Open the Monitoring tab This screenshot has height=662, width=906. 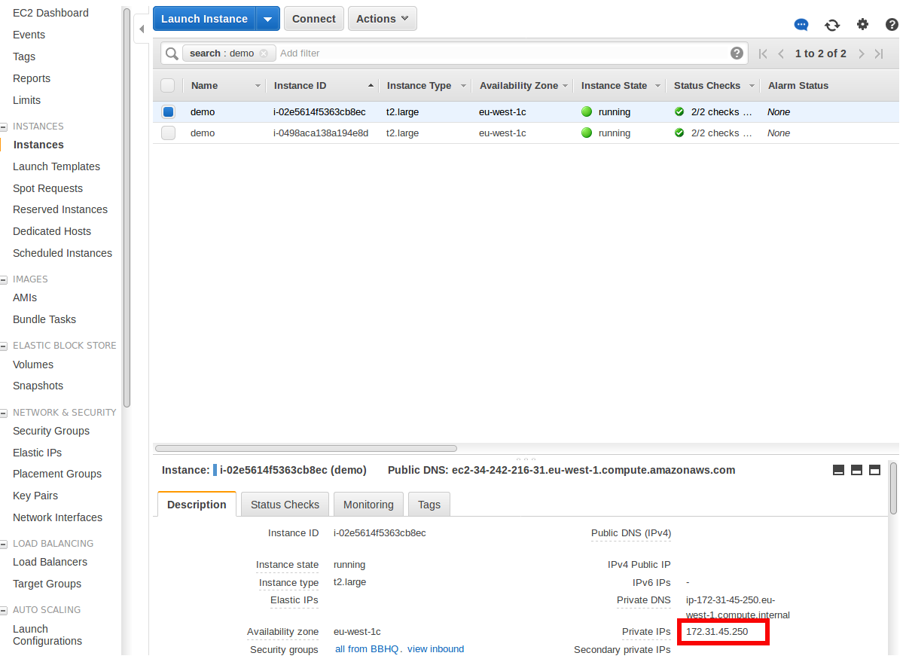[368, 505]
